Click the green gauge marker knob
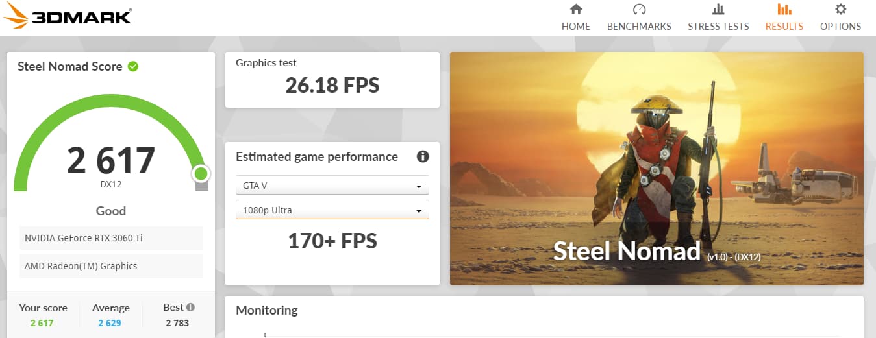 [x=201, y=174]
